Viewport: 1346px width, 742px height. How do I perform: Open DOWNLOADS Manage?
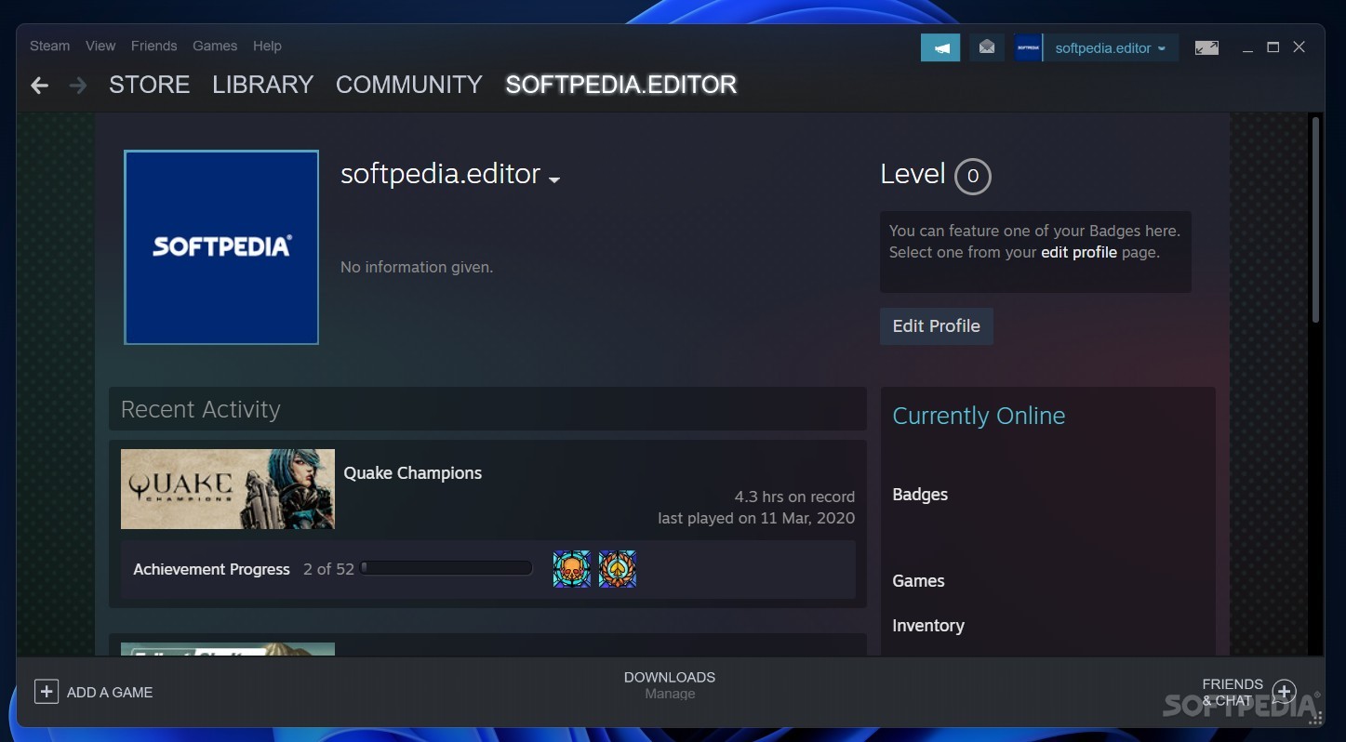(670, 684)
